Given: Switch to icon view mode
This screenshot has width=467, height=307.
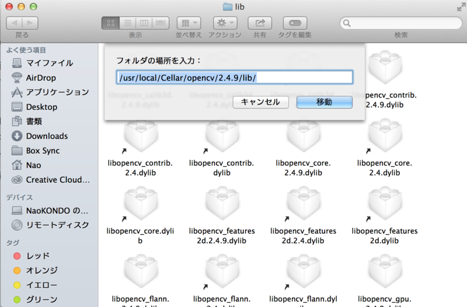Looking at the screenshot, I should tap(110, 23).
